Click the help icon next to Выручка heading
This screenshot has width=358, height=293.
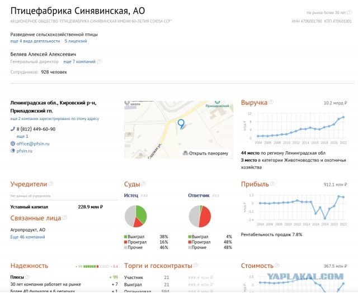[271, 102]
